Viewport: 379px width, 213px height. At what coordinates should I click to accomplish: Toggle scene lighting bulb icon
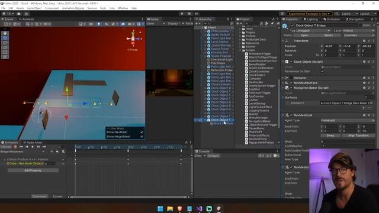[99, 24]
